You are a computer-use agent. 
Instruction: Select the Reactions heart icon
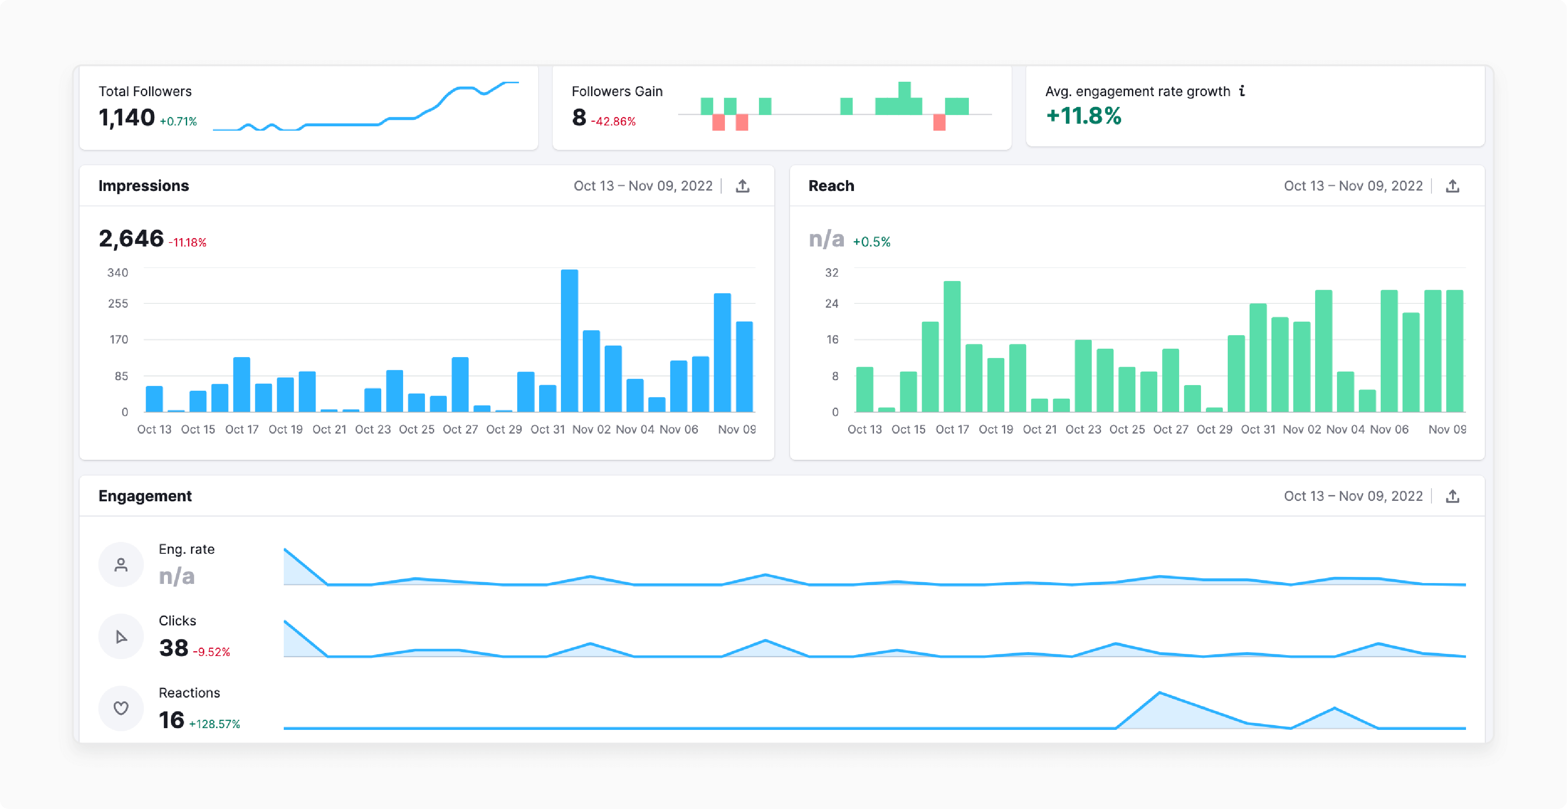coord(121,708)
